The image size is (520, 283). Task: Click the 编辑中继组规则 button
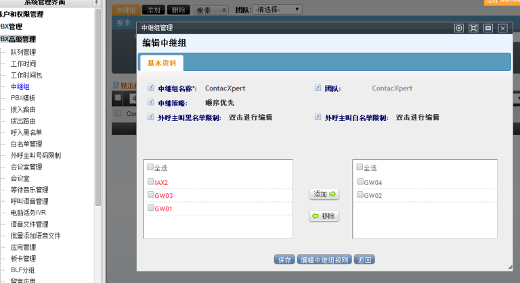click(x=324, y=260)
